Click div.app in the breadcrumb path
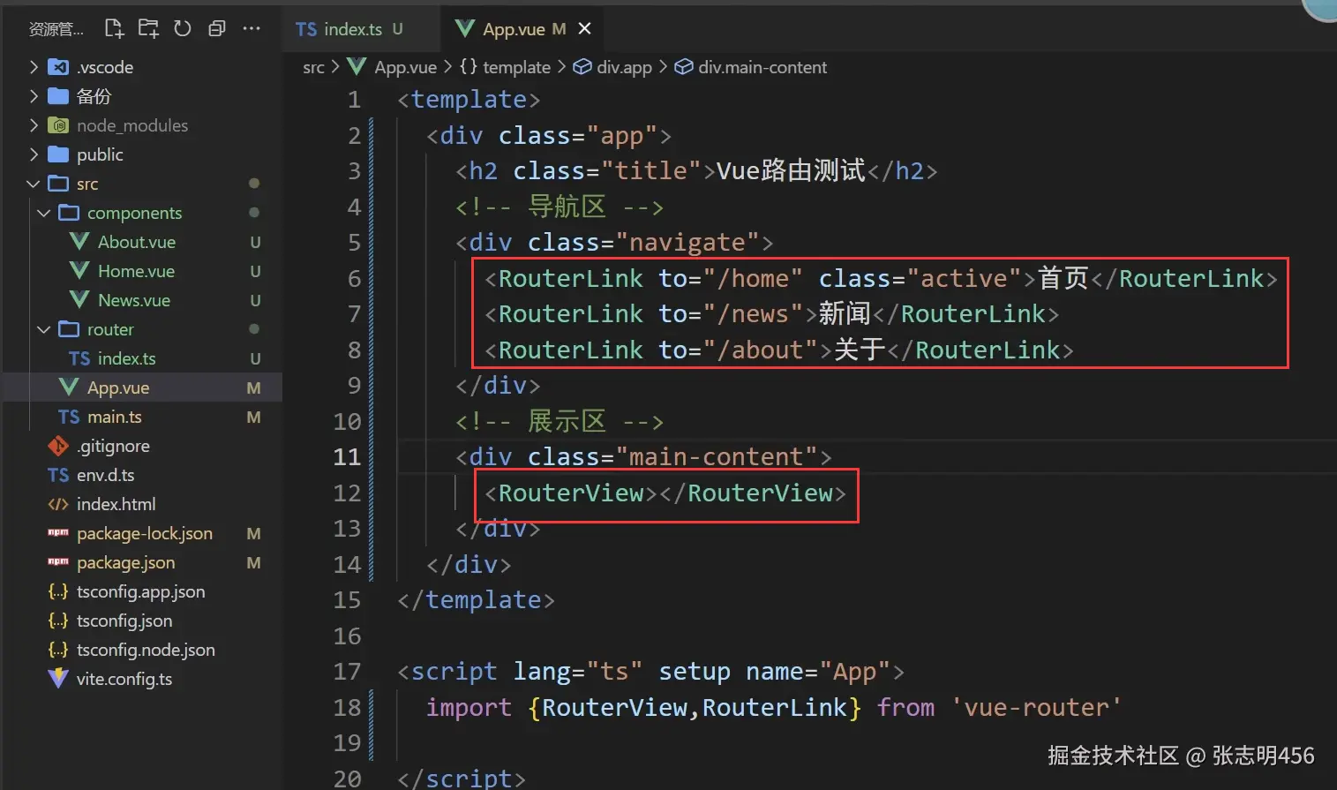The image size is (1337, 790). coord(624,67)
